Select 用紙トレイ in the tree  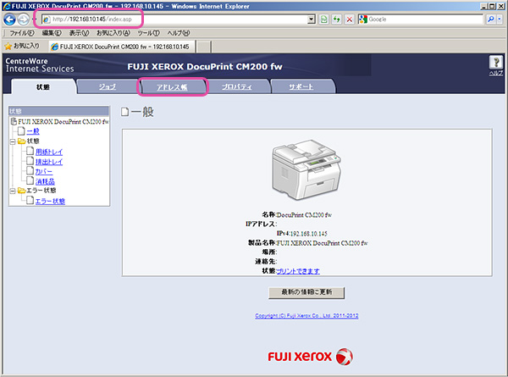coord(49,152)
